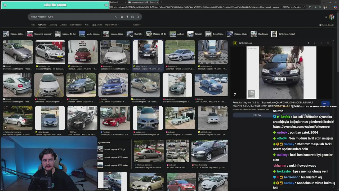The width and height of the screenshot is (339, 191).
Task: Switch to the Web tab
Action: 87,25
